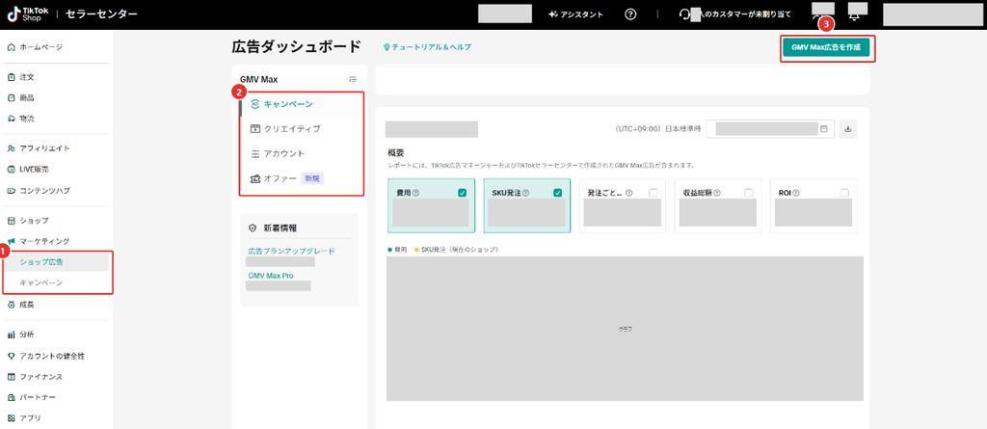Go to 分析 analytics page
The image size is (987, 429).
click(x=21, y=335)
